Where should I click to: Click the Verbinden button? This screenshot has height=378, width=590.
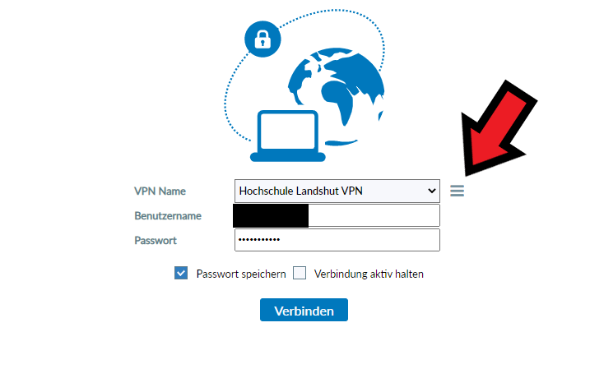[x=304, y=310]
